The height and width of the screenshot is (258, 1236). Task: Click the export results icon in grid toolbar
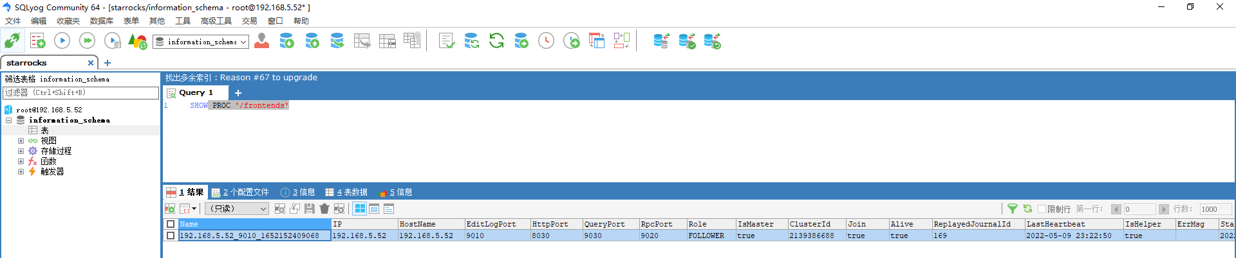click(170, 209)
